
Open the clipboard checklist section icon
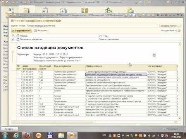(45, 10)
